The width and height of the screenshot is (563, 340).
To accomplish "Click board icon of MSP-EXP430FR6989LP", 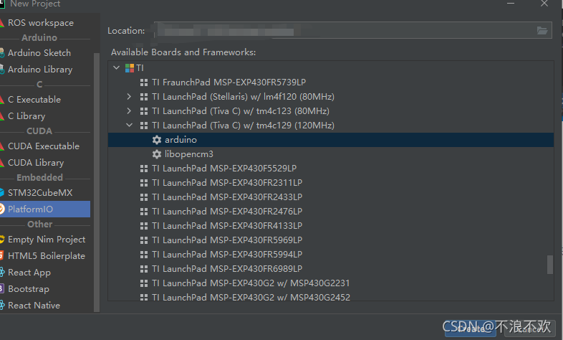I will pyautogui.click(x=144, y=269).
